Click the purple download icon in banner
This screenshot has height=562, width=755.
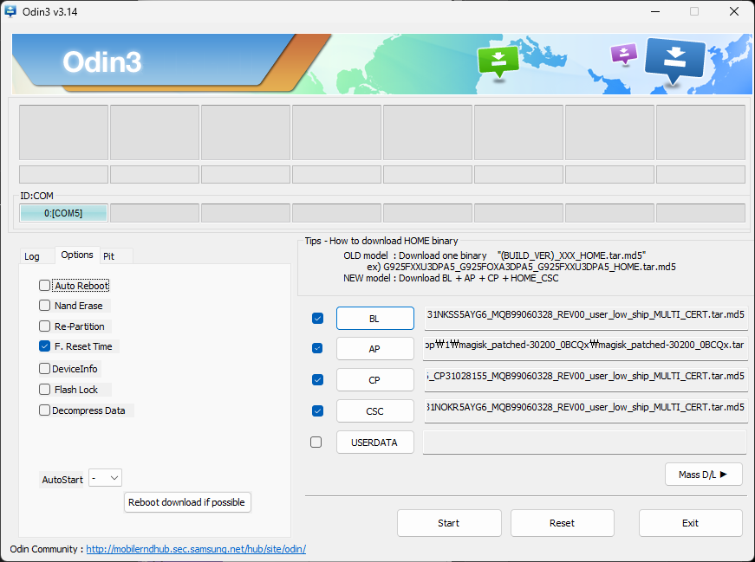623,54
